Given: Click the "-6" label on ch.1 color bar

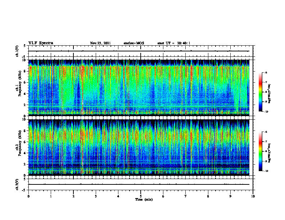Looking at the screenshot, I should click(266, 72).
